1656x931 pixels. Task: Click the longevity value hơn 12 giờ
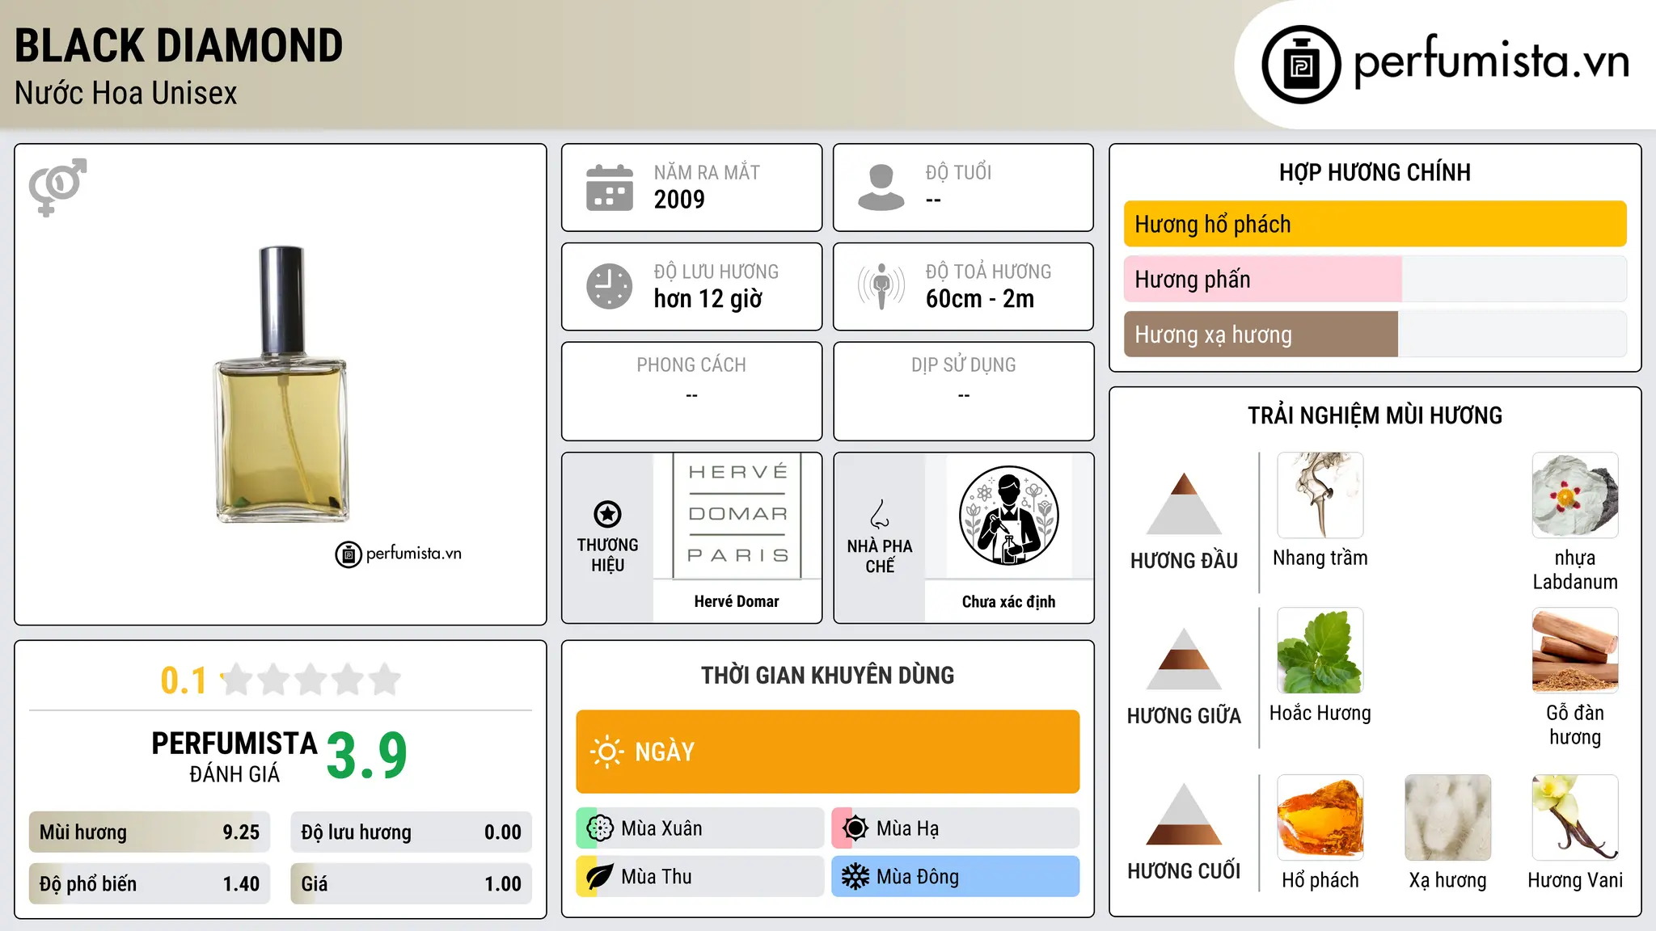coord(708,299)
